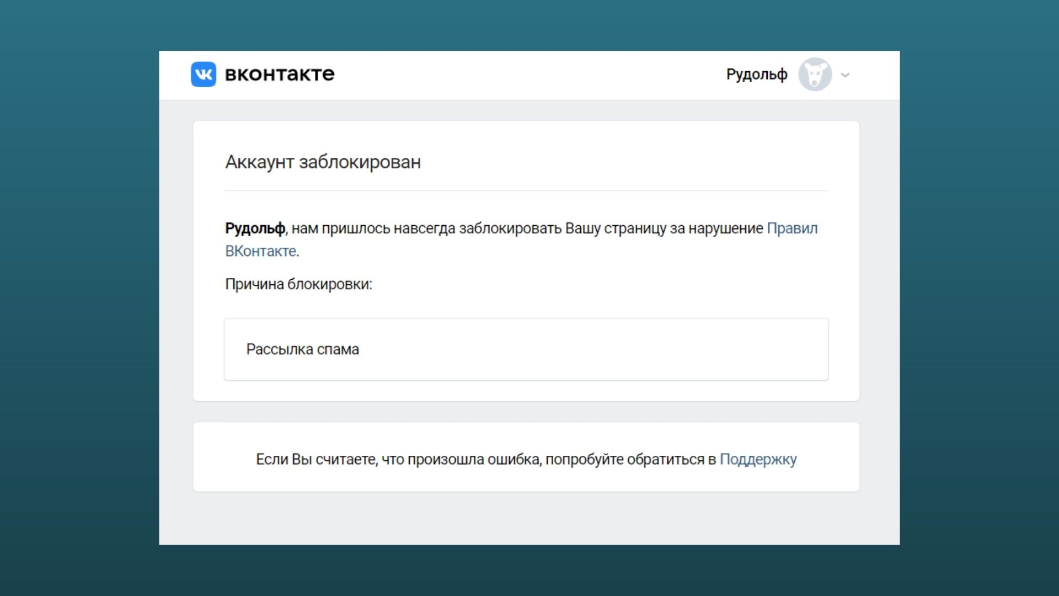Click the VK logo icon
1059x596 pixels.
[204, 74]
